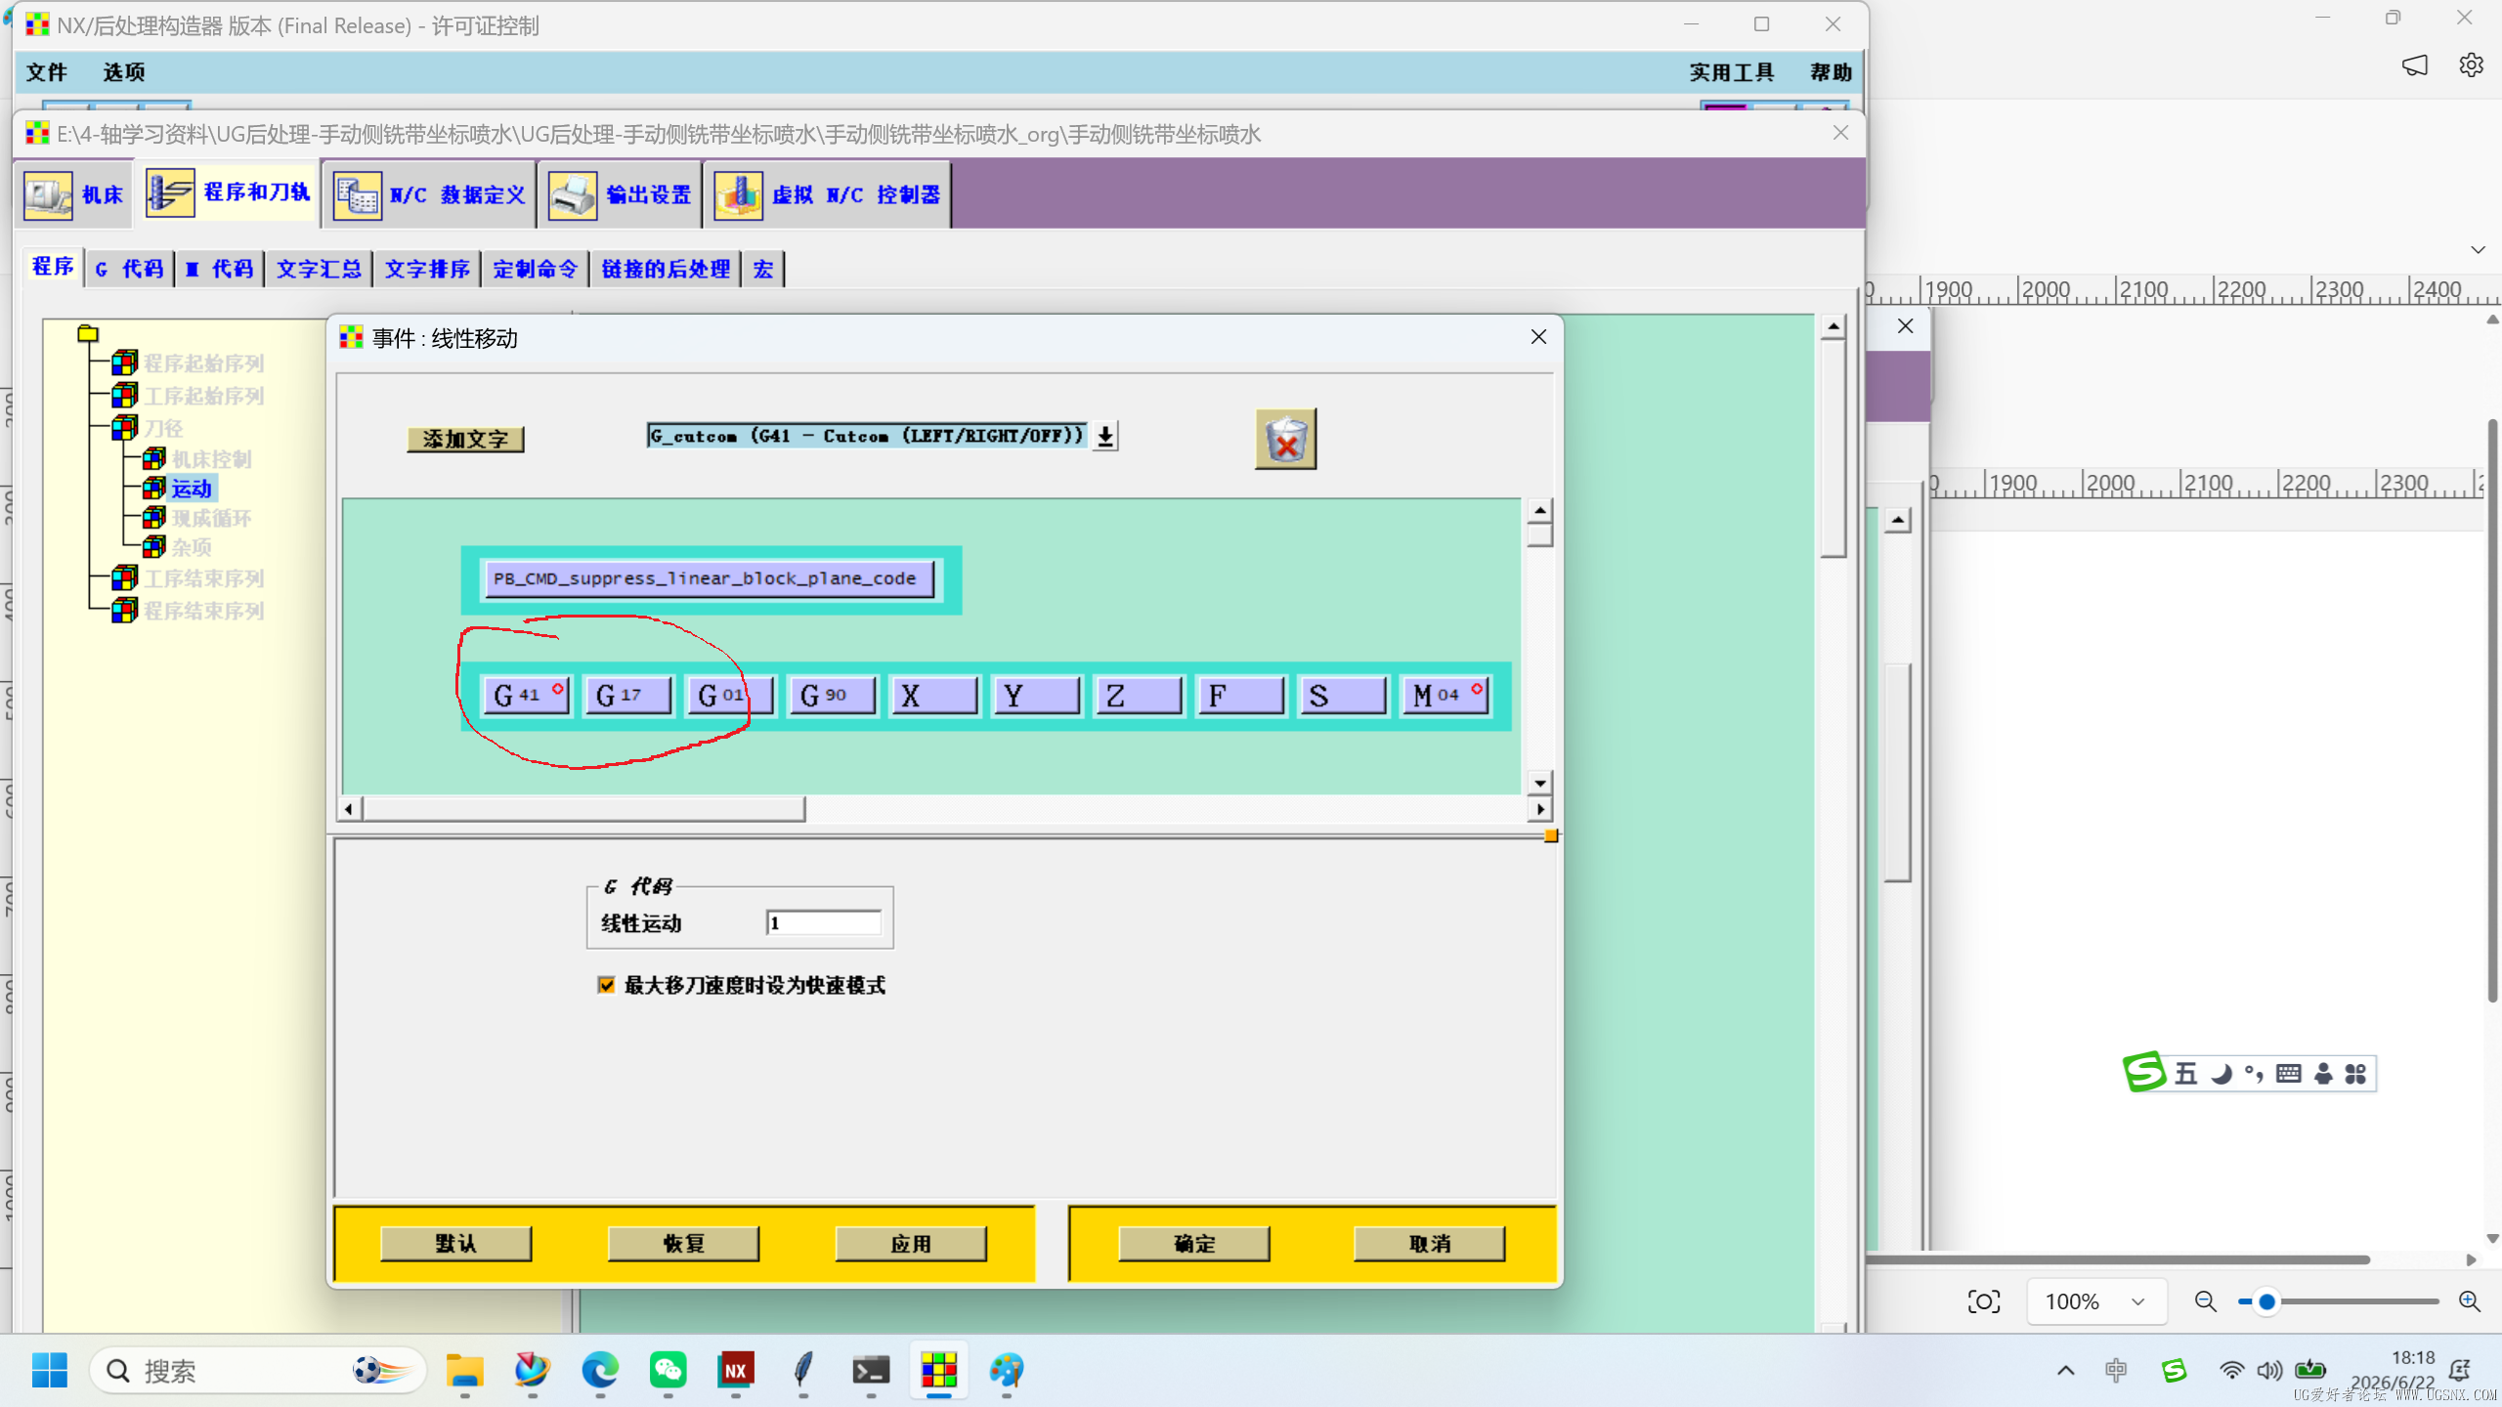Open settings gear in background window
The image size is (2502, 1407).
(x=2472, y=65)
